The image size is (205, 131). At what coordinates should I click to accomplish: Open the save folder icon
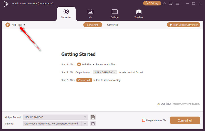pyautogui.click(x=93, y=124)
